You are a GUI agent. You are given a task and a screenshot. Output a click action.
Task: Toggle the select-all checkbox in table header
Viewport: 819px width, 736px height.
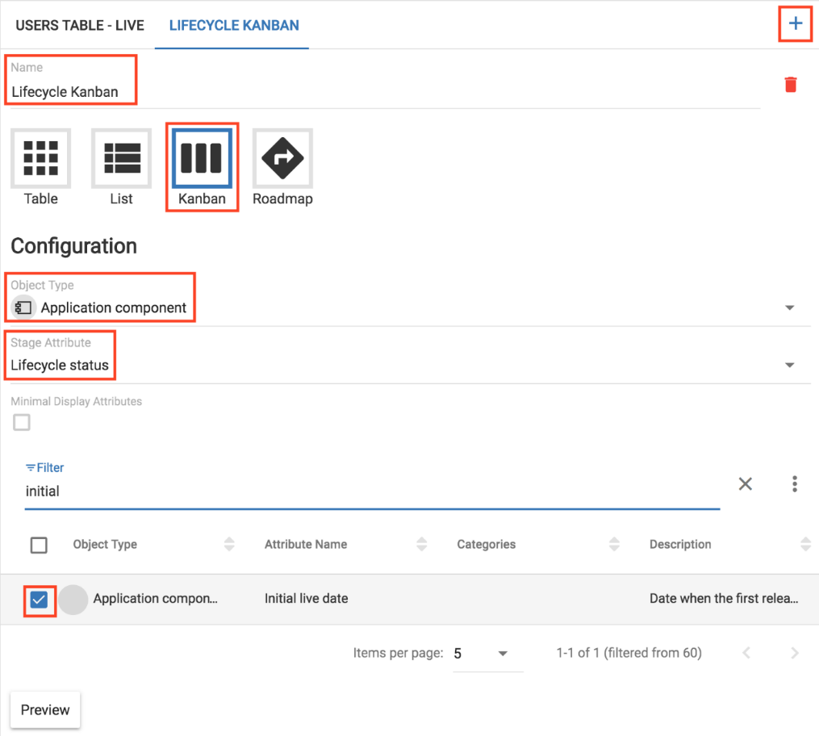coord(39,545)
